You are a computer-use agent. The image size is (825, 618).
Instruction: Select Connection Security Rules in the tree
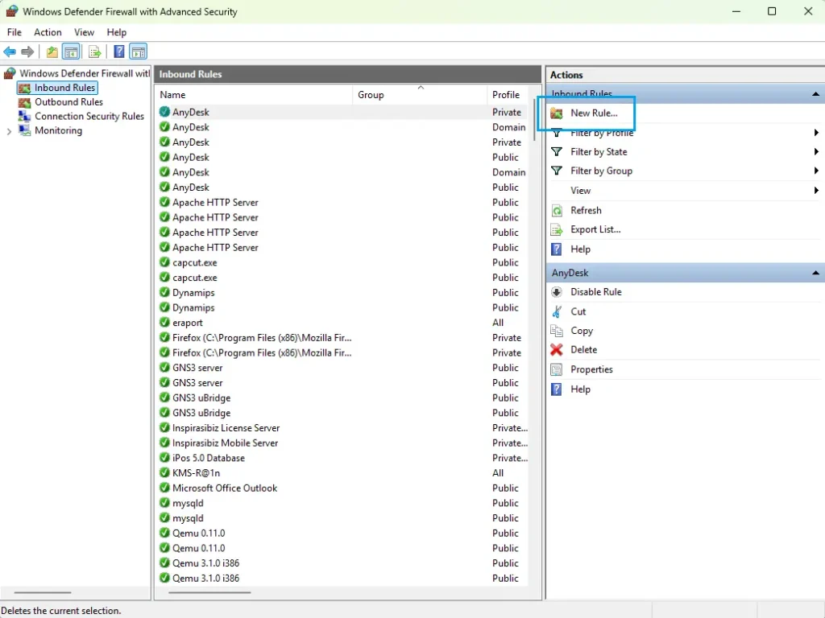click(89, 116)
